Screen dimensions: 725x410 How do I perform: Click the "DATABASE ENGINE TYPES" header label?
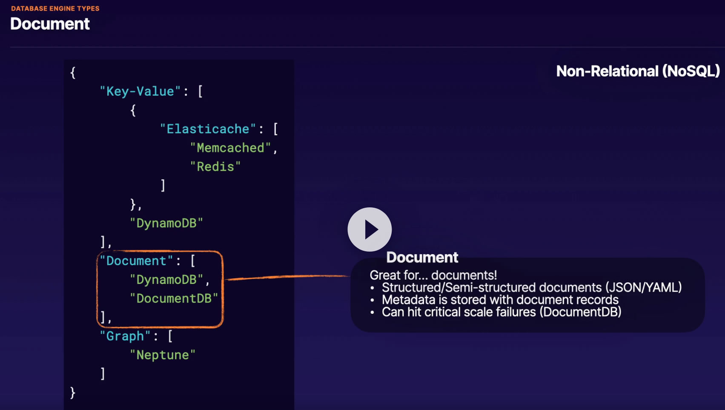point(55,9)
